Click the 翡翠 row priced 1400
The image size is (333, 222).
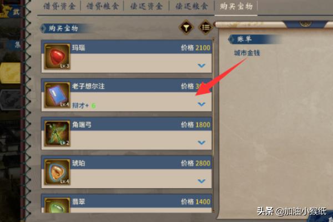(127, 204)
